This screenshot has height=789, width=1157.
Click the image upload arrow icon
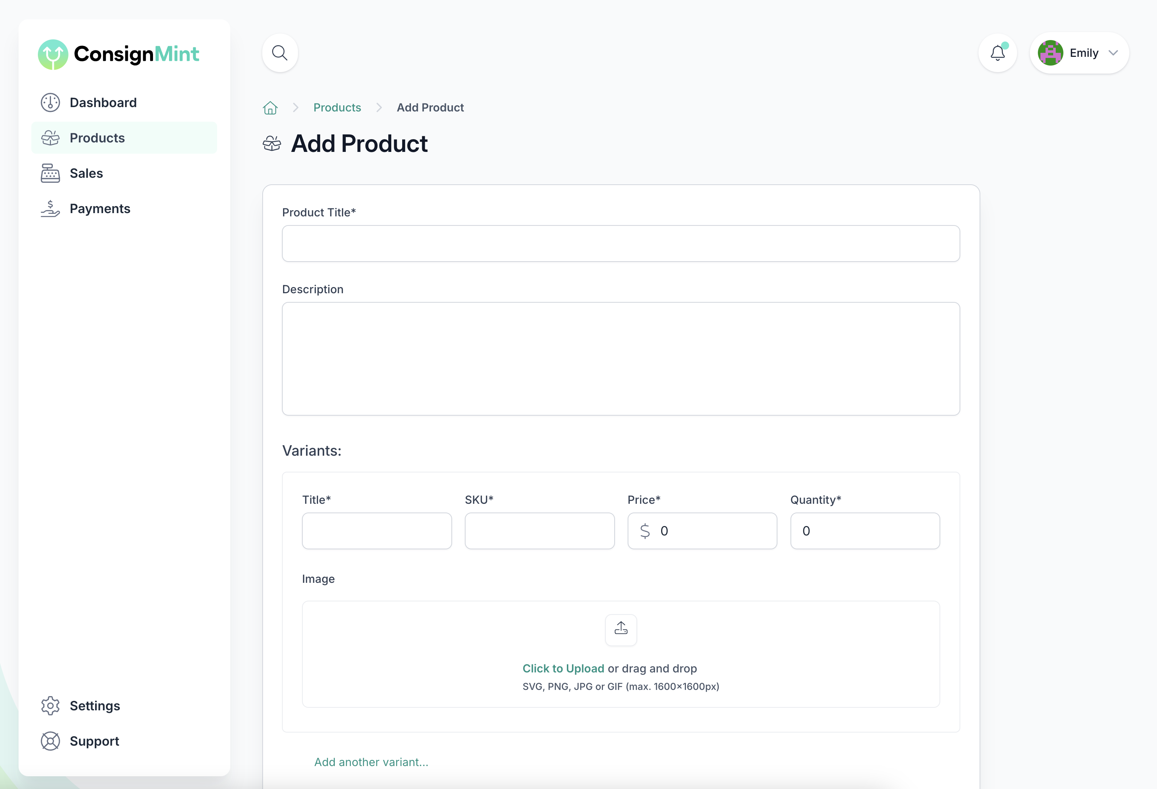621,629
